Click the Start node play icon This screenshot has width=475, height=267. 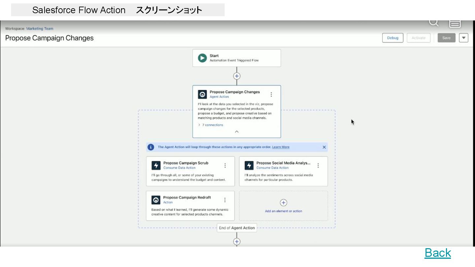pyautogui.click(x=202, y=58)
